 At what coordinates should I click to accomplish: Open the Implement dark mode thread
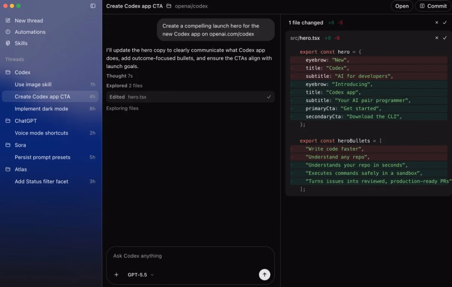click(x=50, y=109)
